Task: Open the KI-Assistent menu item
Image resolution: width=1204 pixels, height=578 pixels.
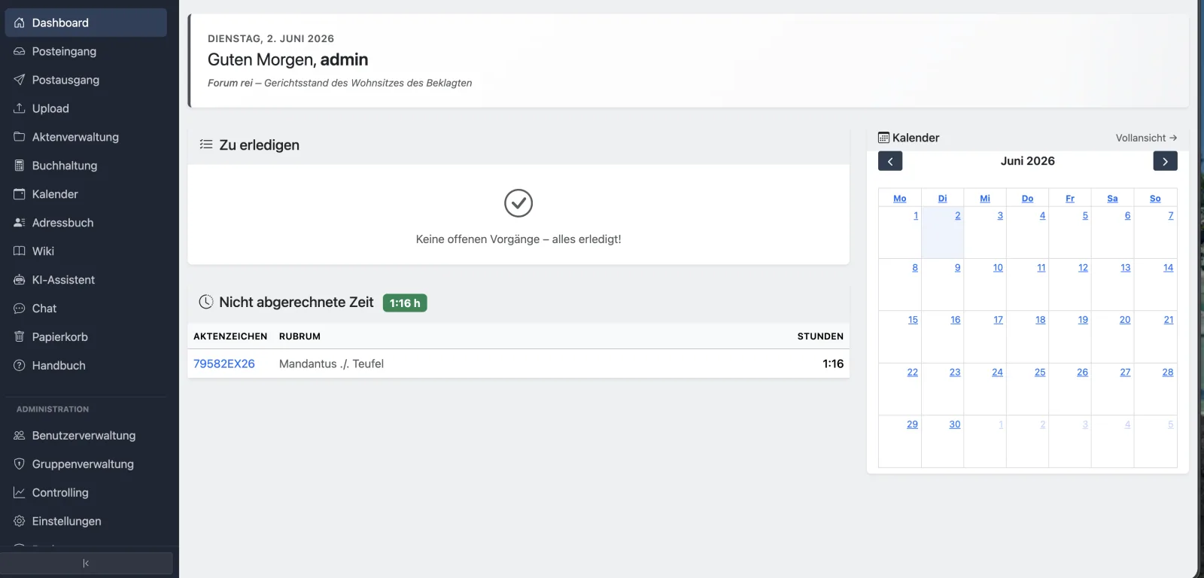Action: pos(86,280)
